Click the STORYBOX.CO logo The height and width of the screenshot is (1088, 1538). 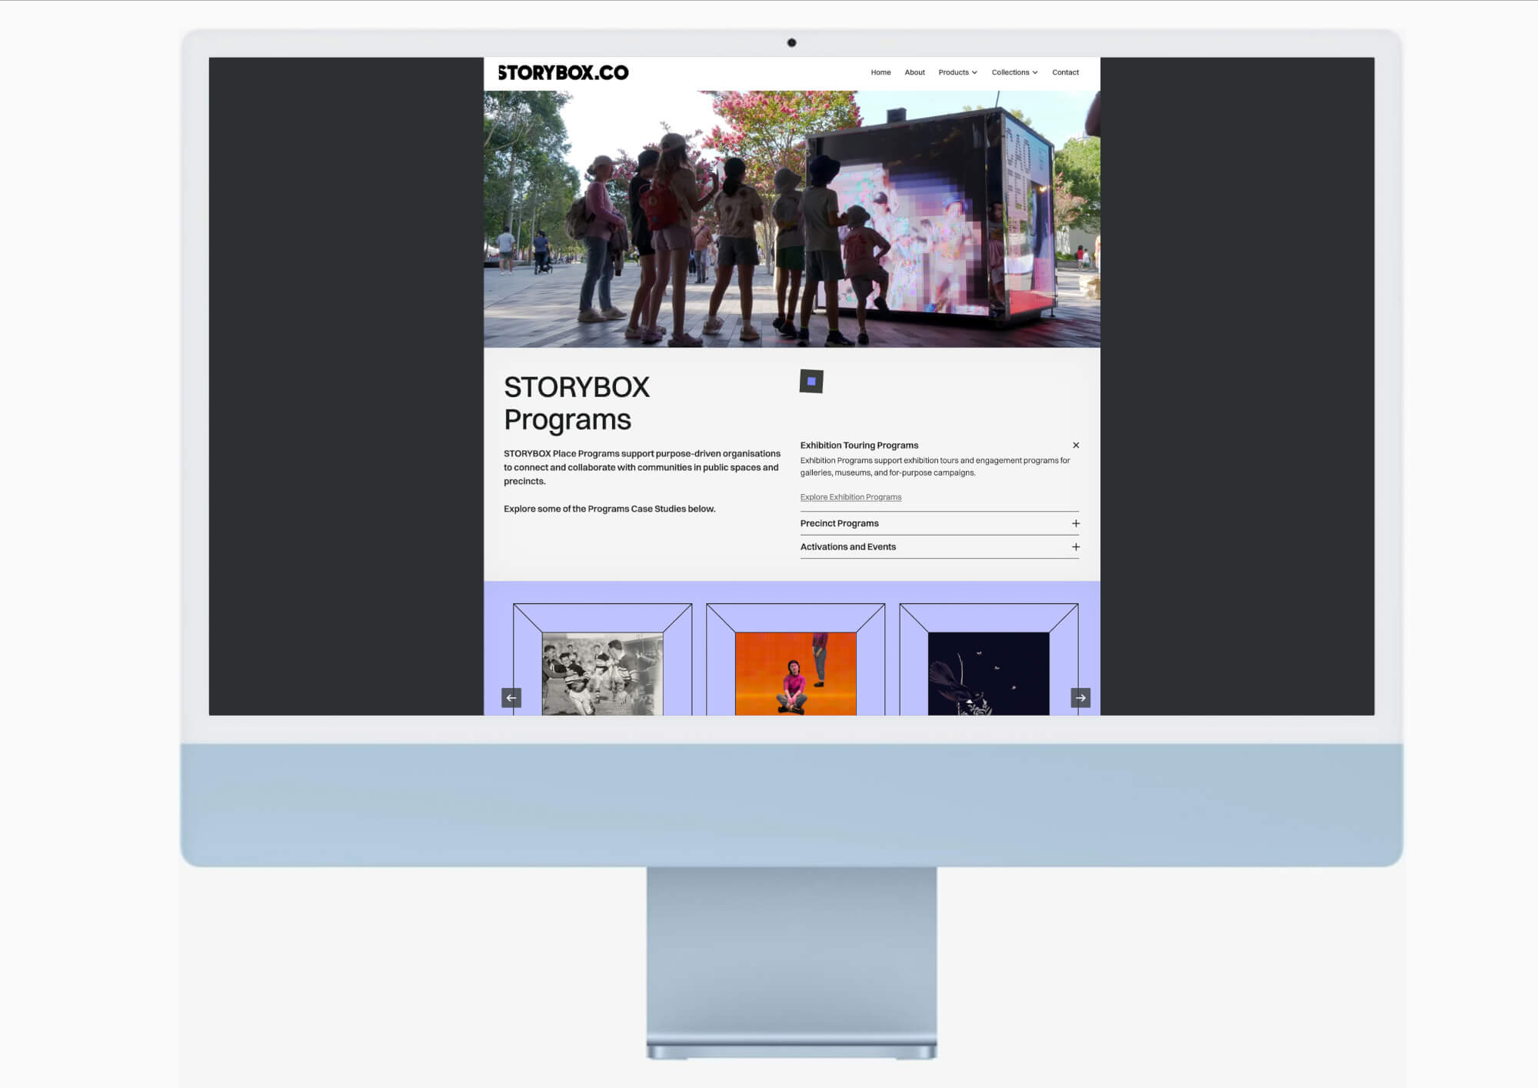[x=563, y=72]
